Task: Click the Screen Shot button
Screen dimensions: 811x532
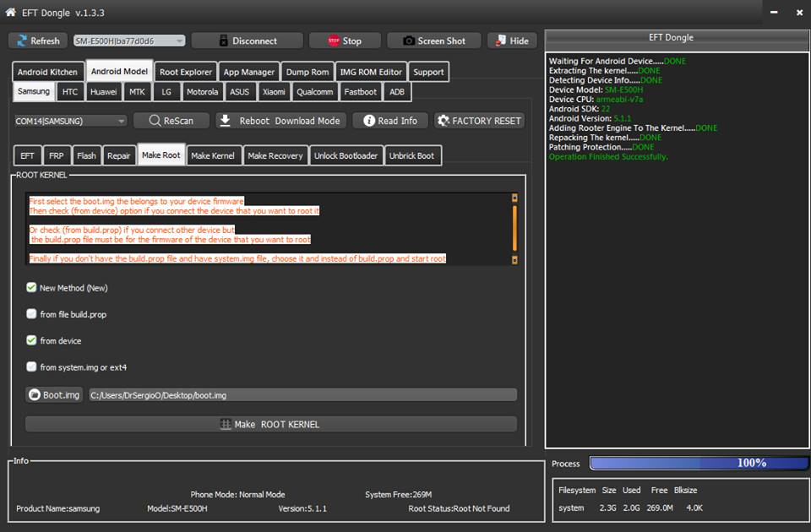Action: click(434, 41)
